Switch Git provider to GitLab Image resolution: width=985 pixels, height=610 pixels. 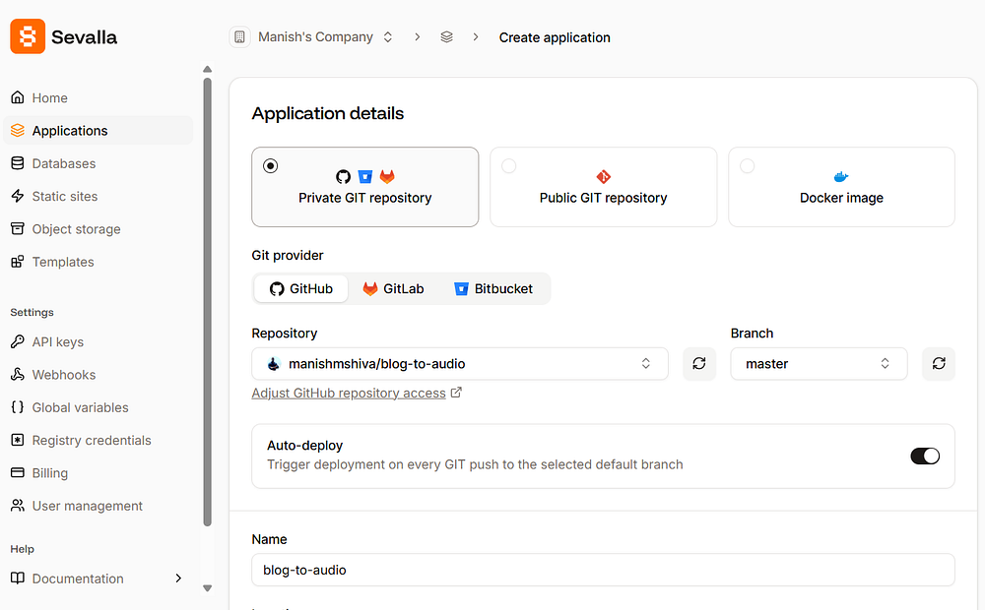(393, 288)
